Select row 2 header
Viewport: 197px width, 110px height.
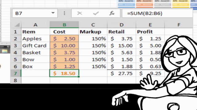16,39
